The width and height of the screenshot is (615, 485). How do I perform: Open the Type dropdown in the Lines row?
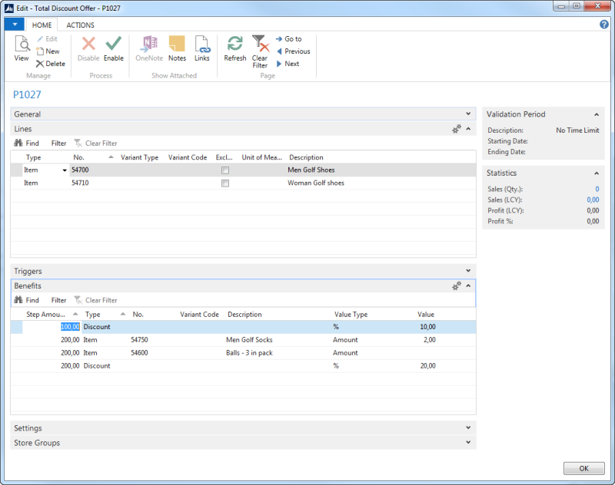(x=64, y=170)
